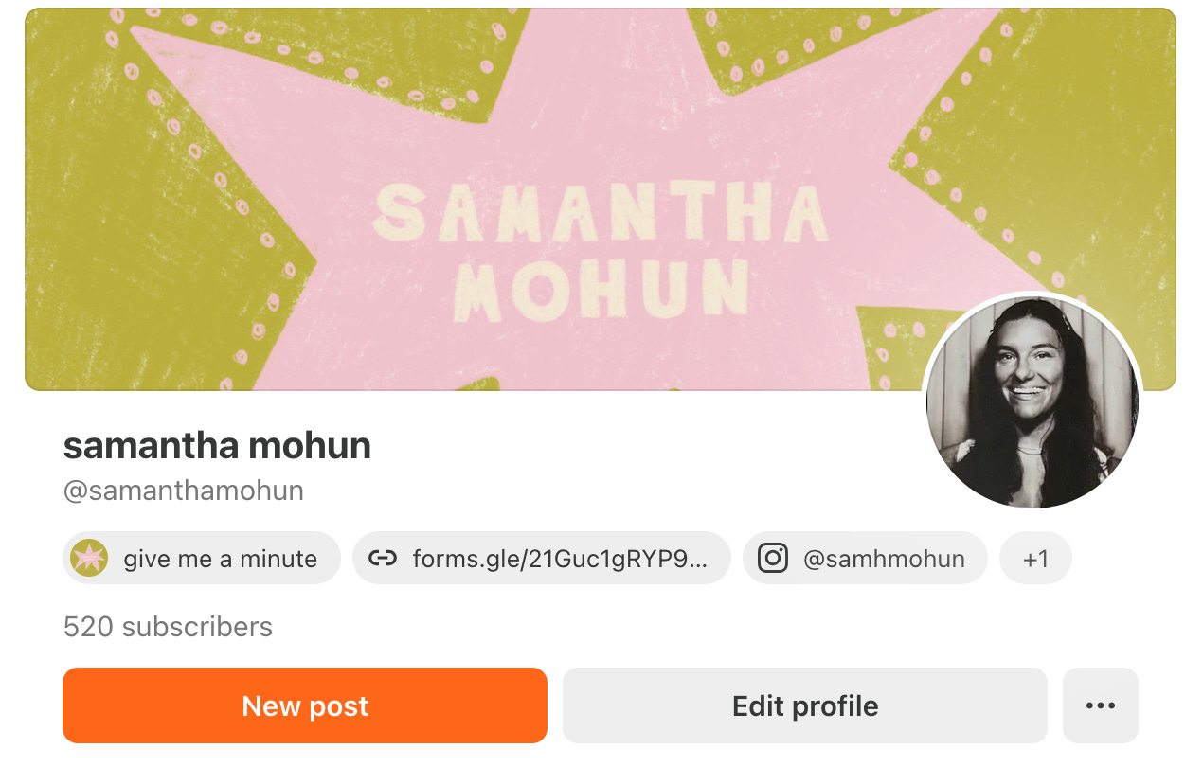Click the orange New post button
Viewport: 1203px width, 767px height.
point(305,705)
